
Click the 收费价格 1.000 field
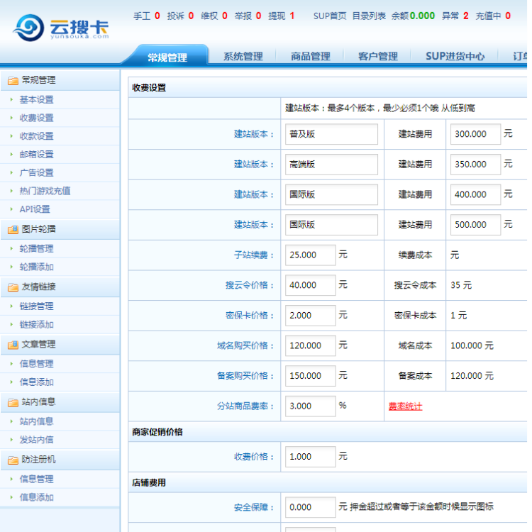[311, 457]
